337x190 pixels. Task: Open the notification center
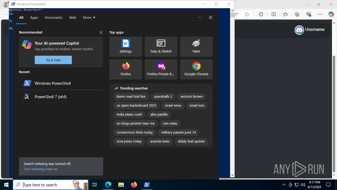pos(328,185)
